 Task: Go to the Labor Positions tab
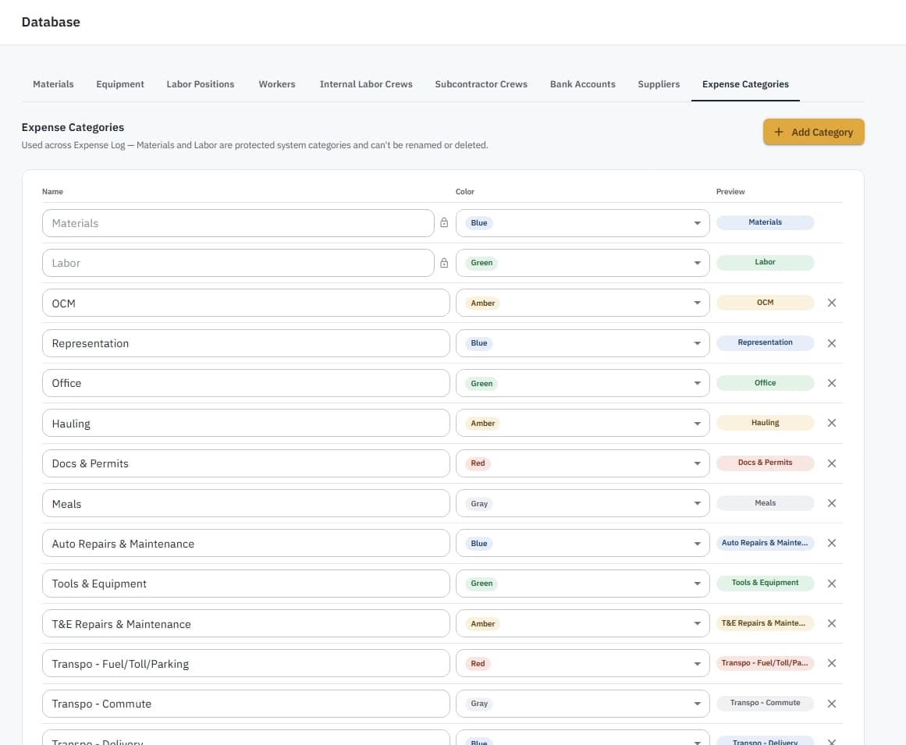(x=201, y=84)
